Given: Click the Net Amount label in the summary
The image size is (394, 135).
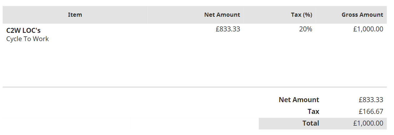Looking at the screenshot, I should 299,100.
